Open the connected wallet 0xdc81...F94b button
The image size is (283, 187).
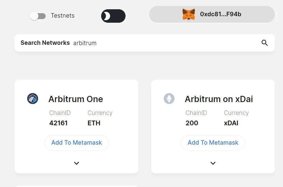pyautogui.click(x=212, y=14)
